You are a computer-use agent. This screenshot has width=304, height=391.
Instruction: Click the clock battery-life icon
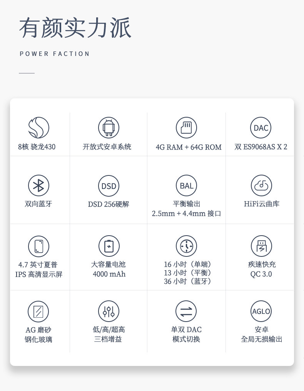pos(186,246)
